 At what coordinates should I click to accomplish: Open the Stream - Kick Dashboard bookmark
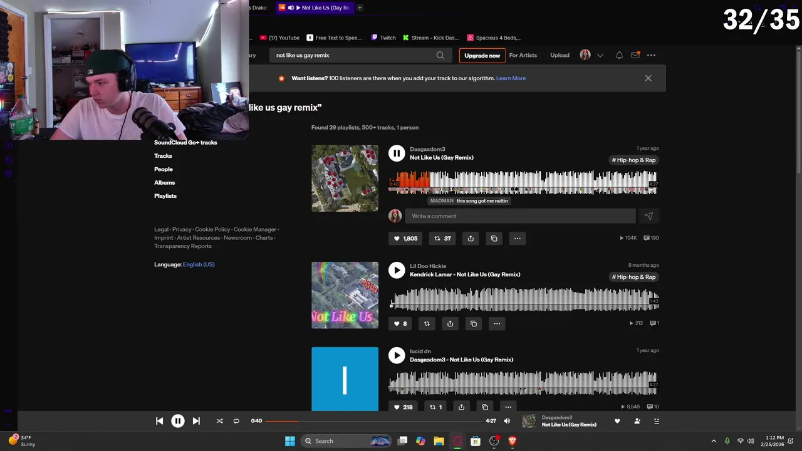click(x=430, y=38)
